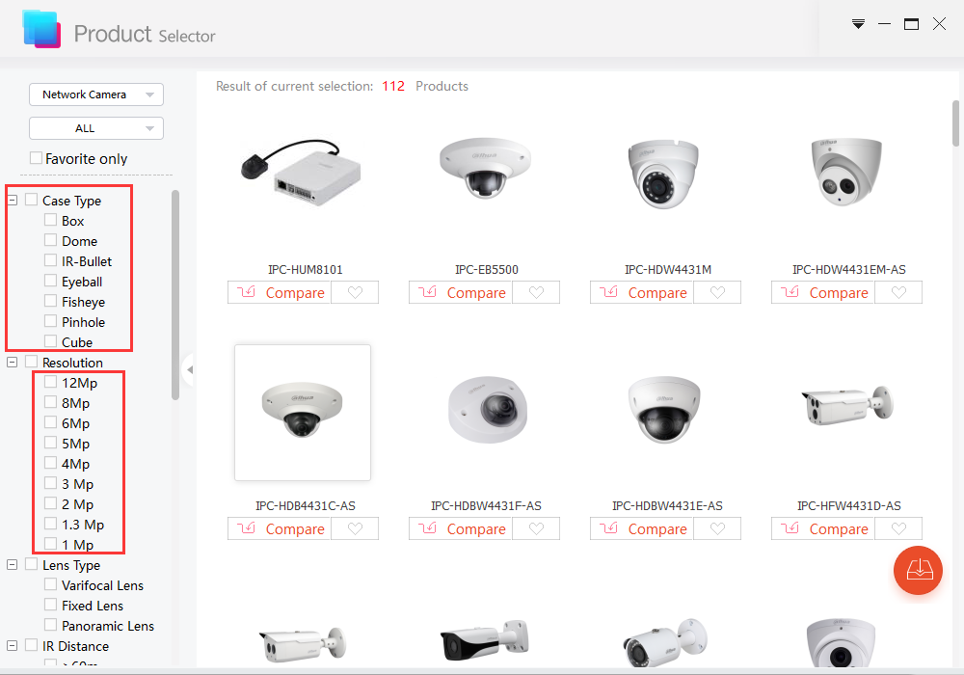Image resolution: width=964 pixels, height=675 pixels.
Task: Select the IPC-HDW4431M eyeball camera image
Action: [x=663, y=174]
